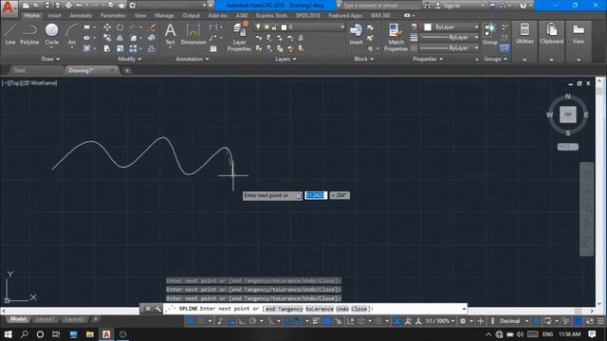Switch to the Annotate ribbon tab
Viewport: 607px width, 341px height.
pos(81,15)
